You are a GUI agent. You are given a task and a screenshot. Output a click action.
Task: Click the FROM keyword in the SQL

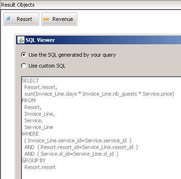pyautogui.click(x=29, y=100)
